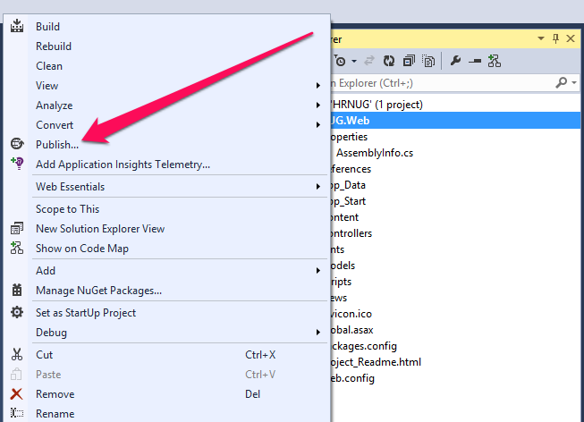The height and width of the screenshot is (422, 584).
Task: Select the Controllers folder
Action: [x=351, y=233]
